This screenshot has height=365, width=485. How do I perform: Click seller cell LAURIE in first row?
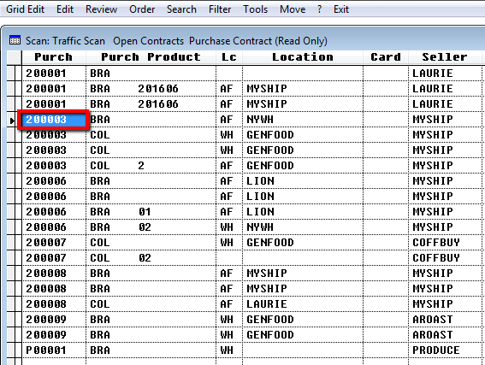pyautogui.click(x=446, y=74)
